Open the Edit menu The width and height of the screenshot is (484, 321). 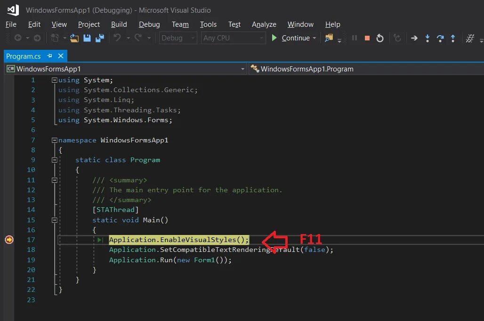[x=34, y=24]
